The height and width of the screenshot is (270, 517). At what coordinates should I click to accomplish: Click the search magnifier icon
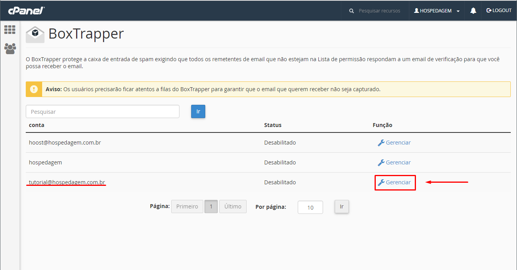point(352,11)
